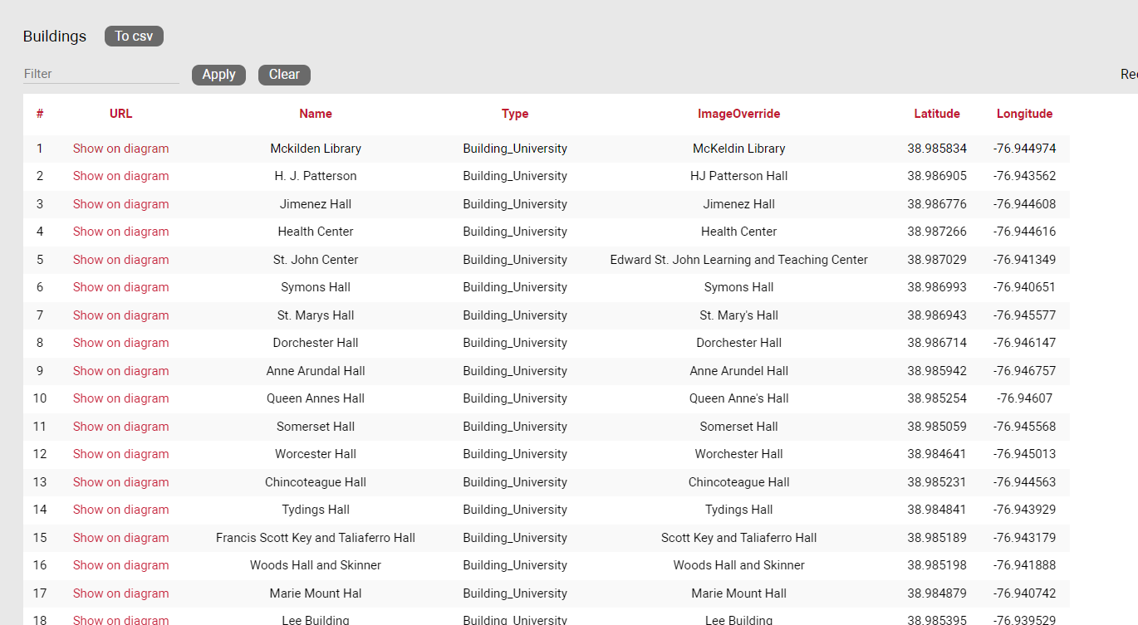The width and height of the screenshot is (1138, 625).
Task: Show Jimenez Hall on diagram
Action: pyautogui.click(x=120, y=204)
